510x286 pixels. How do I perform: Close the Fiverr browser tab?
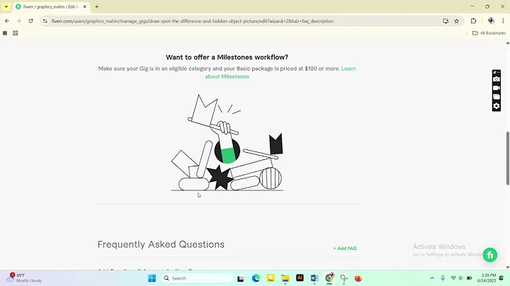(84, 6)
